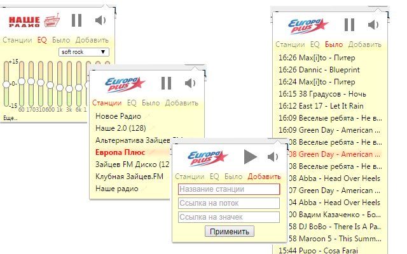Click the speaker icon in the history popup
Viewport: 407px width, 254px height.
373,25
